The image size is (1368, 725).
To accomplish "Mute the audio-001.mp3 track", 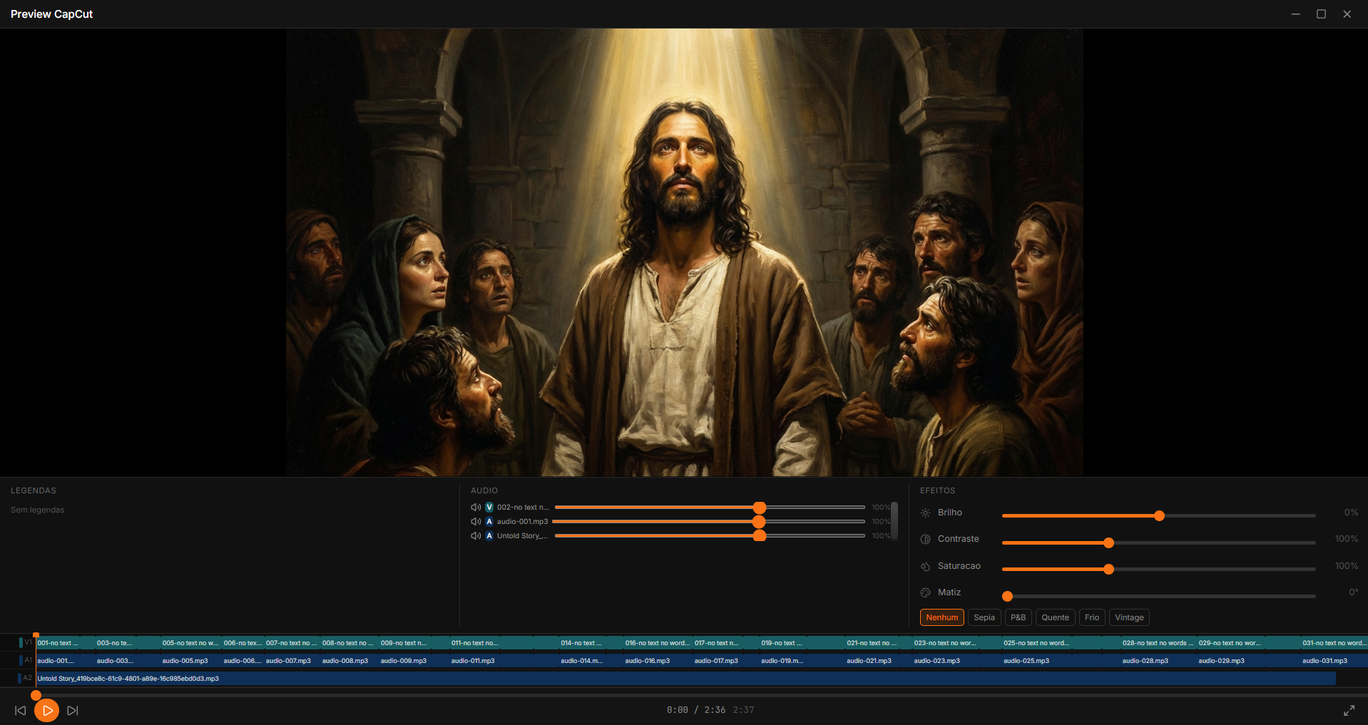I will [x=475, y=521].
